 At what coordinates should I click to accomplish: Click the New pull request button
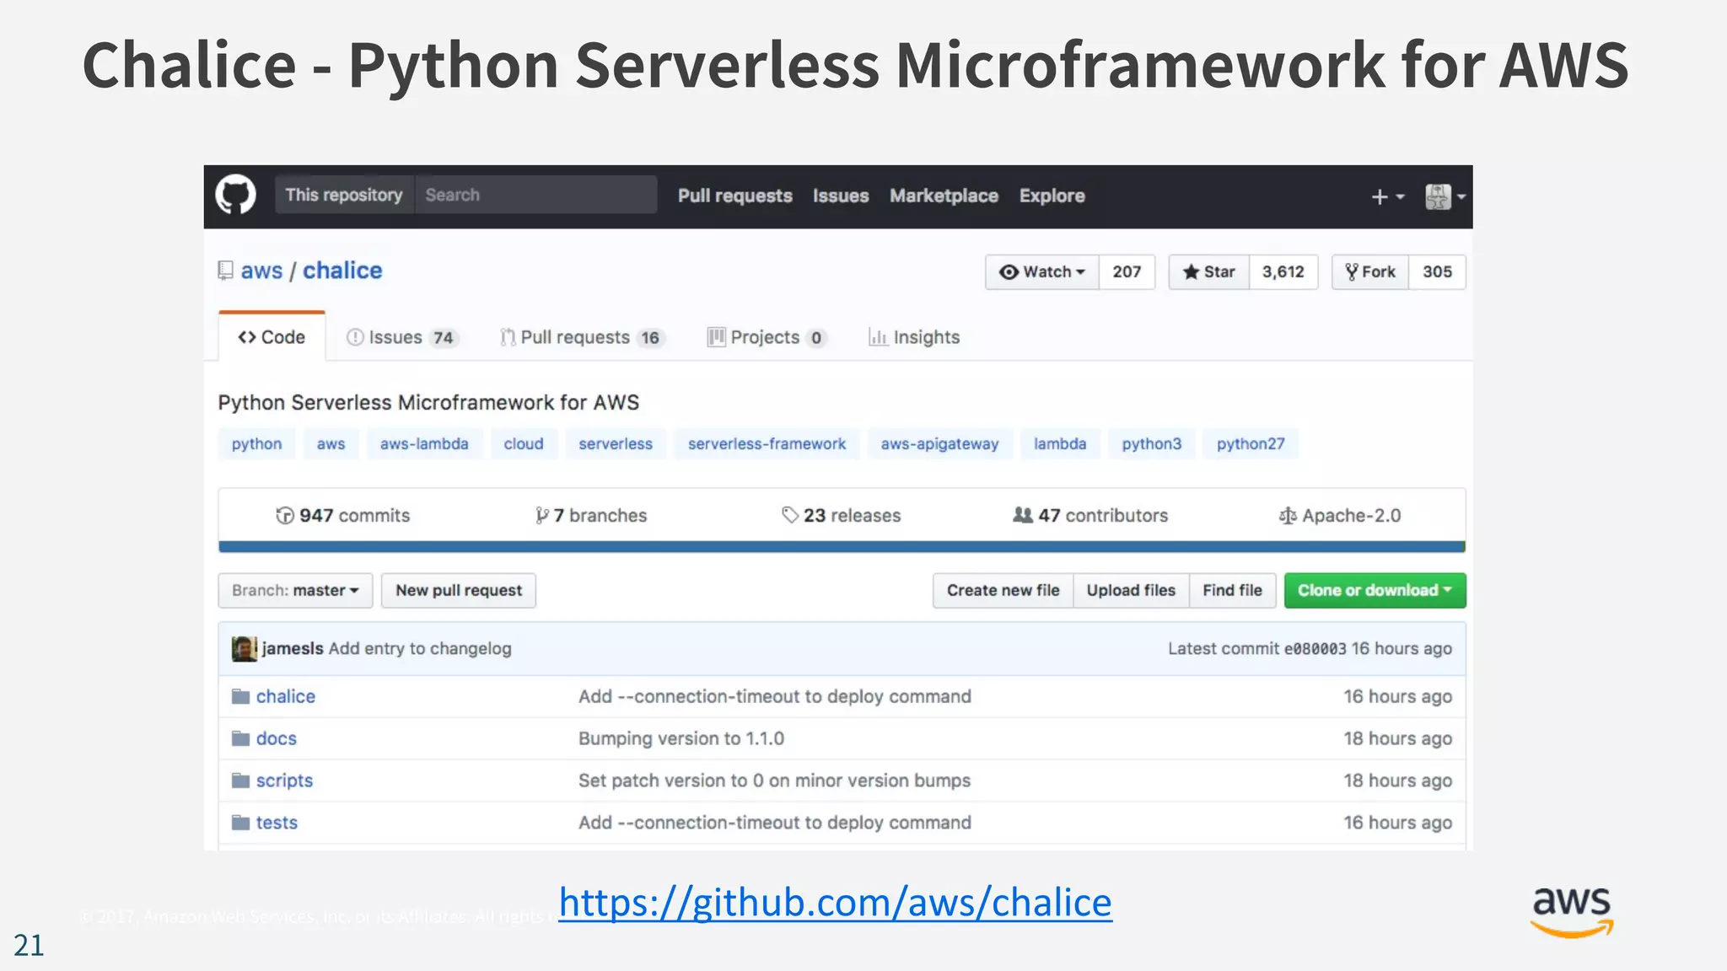(459, 590)
